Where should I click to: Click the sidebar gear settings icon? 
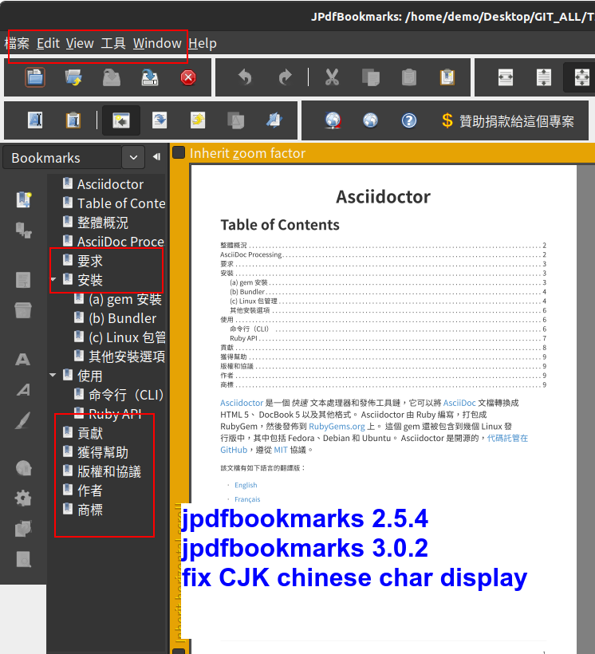pos(23,498)
